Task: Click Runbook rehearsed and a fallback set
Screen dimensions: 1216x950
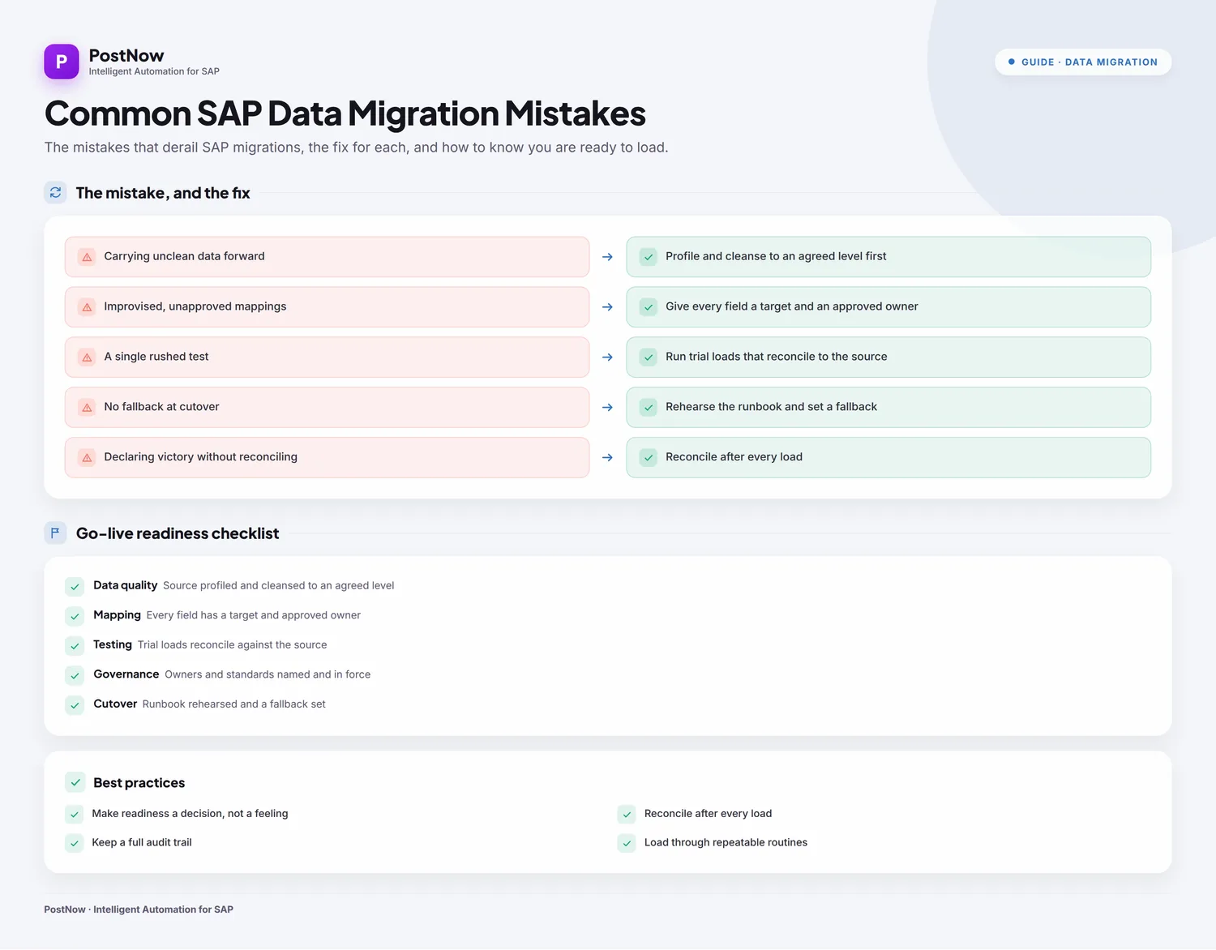Action: [x=234, y=704]
